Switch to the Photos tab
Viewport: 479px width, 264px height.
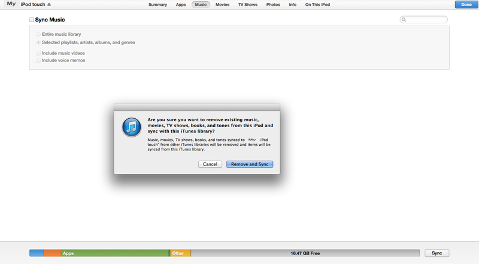(273, 5)
